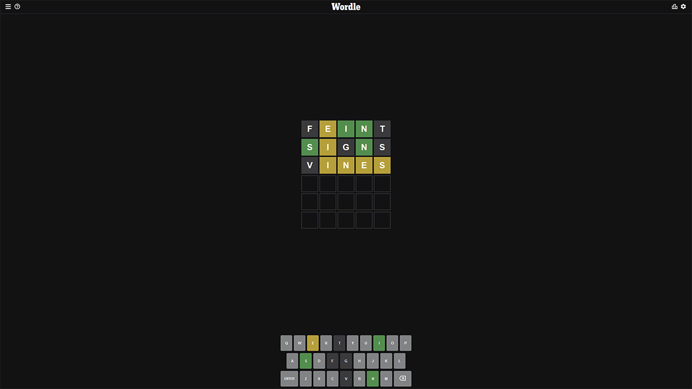
Task: Tap the green I key
Action: coord(379,343)
